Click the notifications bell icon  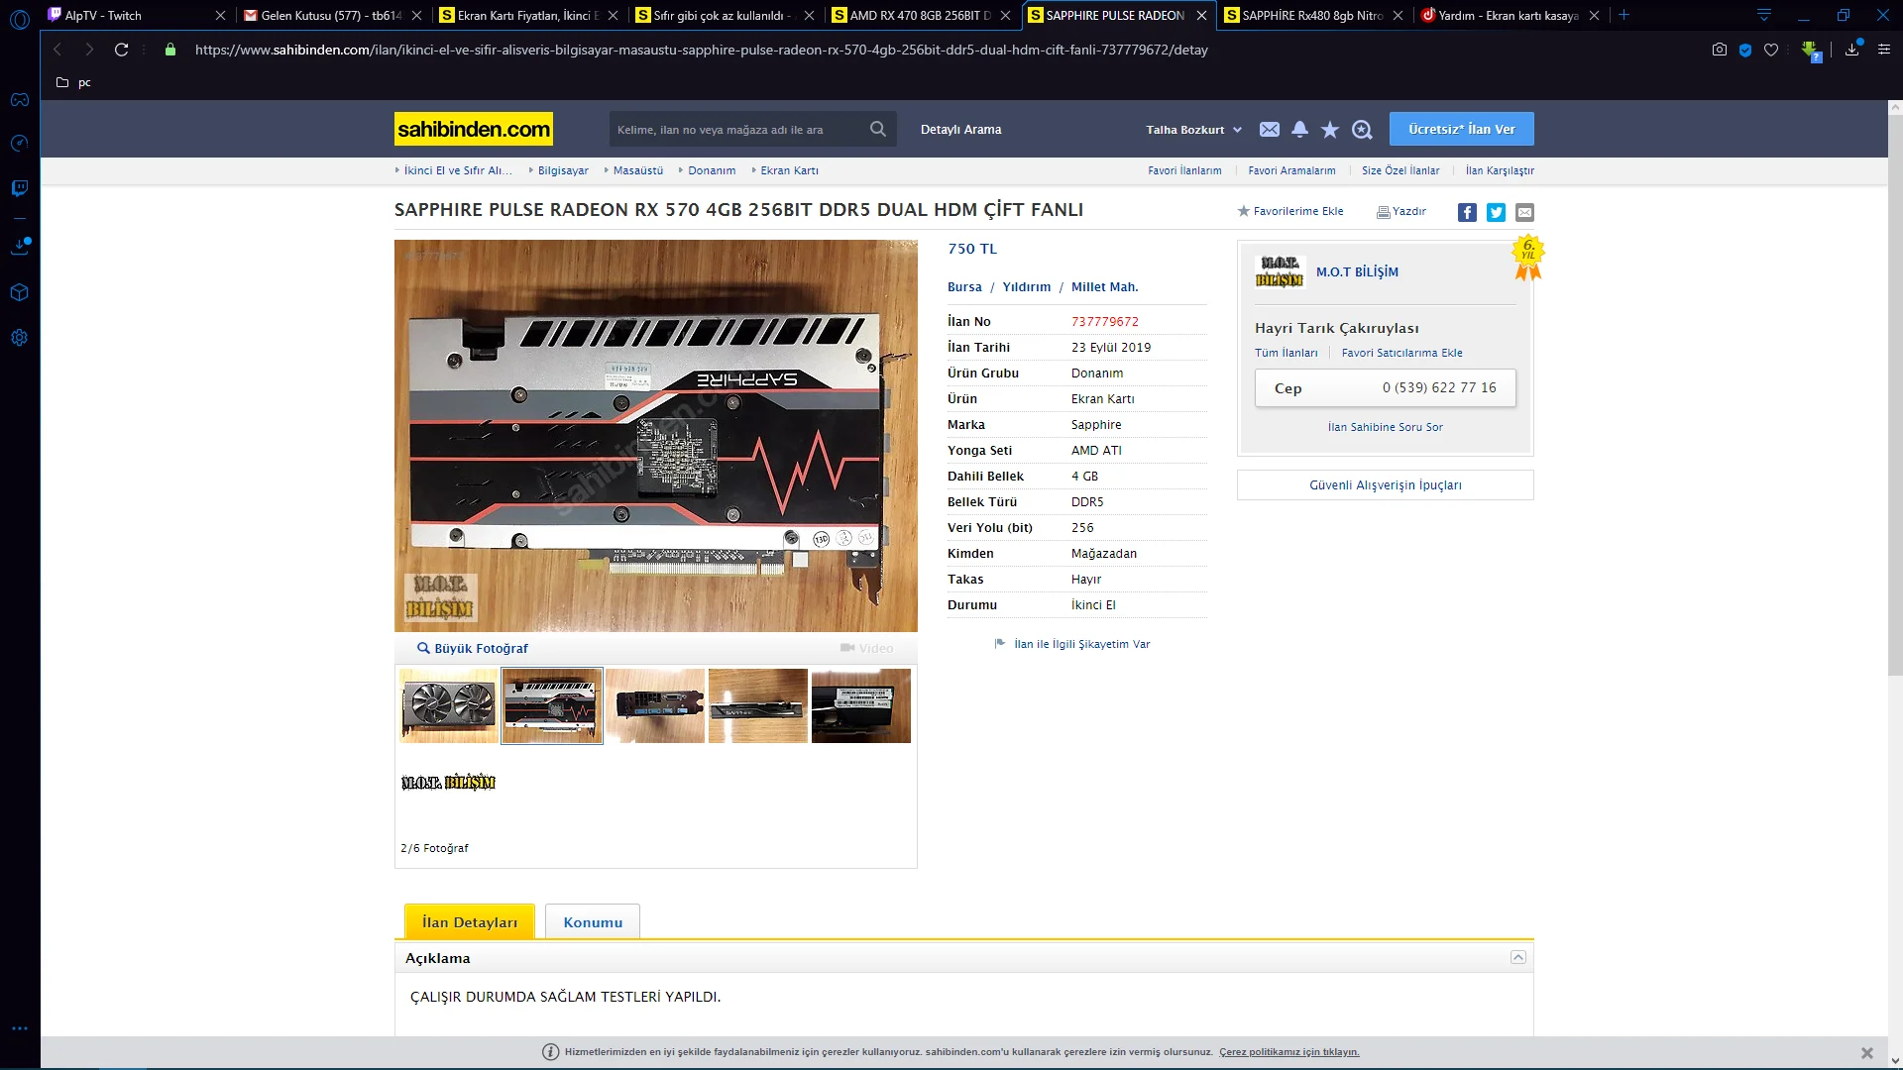point(1299,130)
